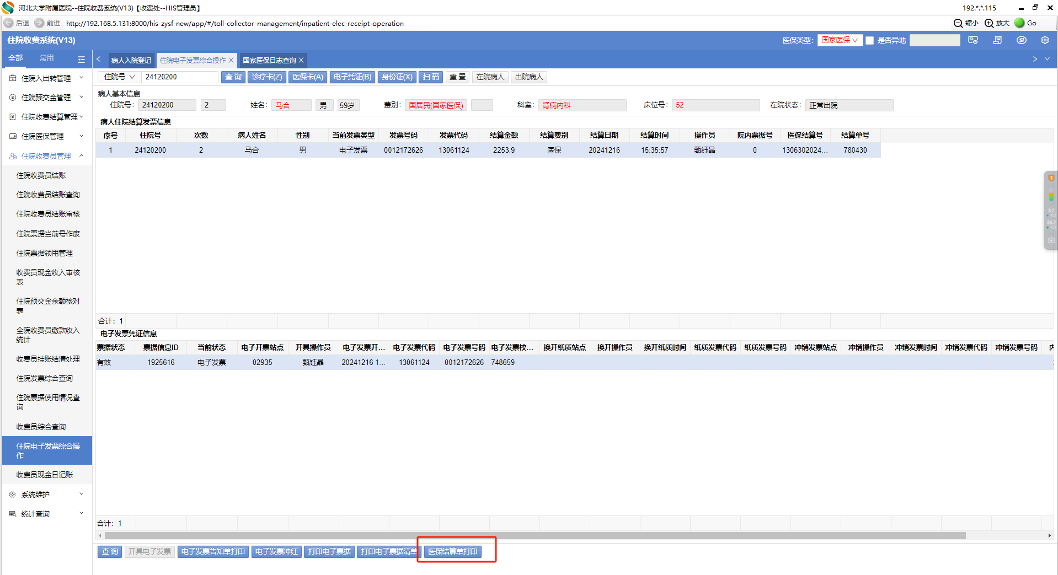Switch to the 全部 sidebar tab
Image resolution: width=1058 pixels, height=575 pixels.
point(15,58)
